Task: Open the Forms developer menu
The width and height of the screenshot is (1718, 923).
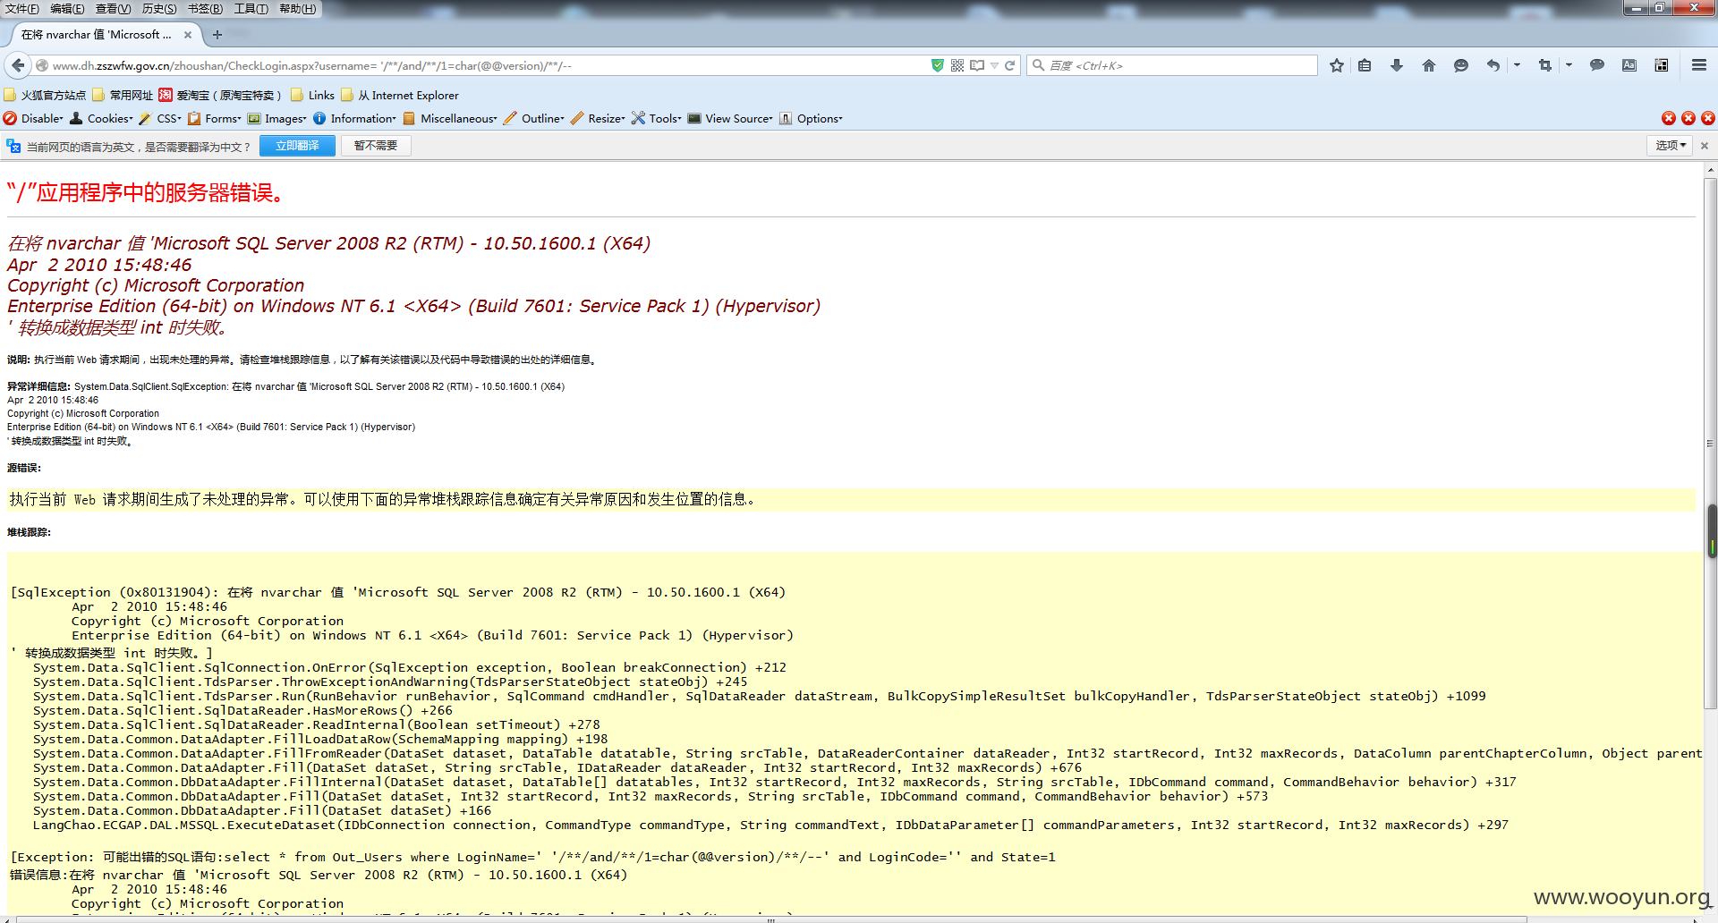Action: click(215, 118)
